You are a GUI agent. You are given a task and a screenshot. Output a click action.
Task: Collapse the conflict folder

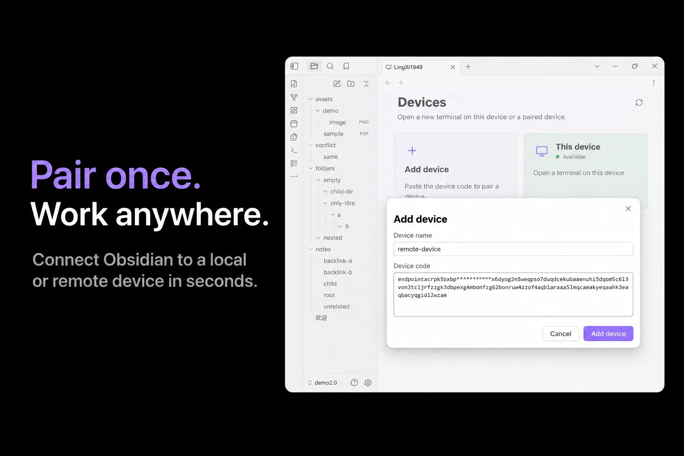tap(311, 145)
